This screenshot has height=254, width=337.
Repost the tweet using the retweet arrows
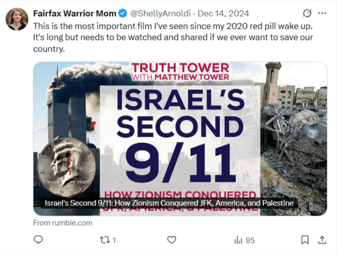pos(105,240)
